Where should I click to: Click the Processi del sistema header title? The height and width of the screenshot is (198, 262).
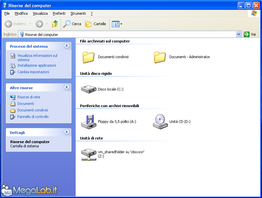tap(29, 46)
